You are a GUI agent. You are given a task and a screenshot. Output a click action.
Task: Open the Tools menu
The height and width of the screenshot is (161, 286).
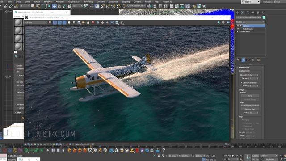[9, 2]
